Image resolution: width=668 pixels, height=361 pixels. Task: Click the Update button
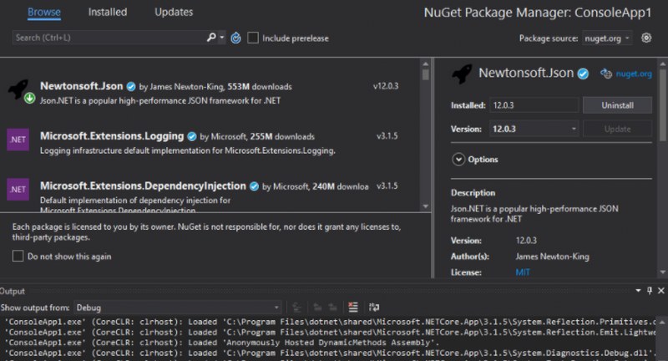coord(617,129)
